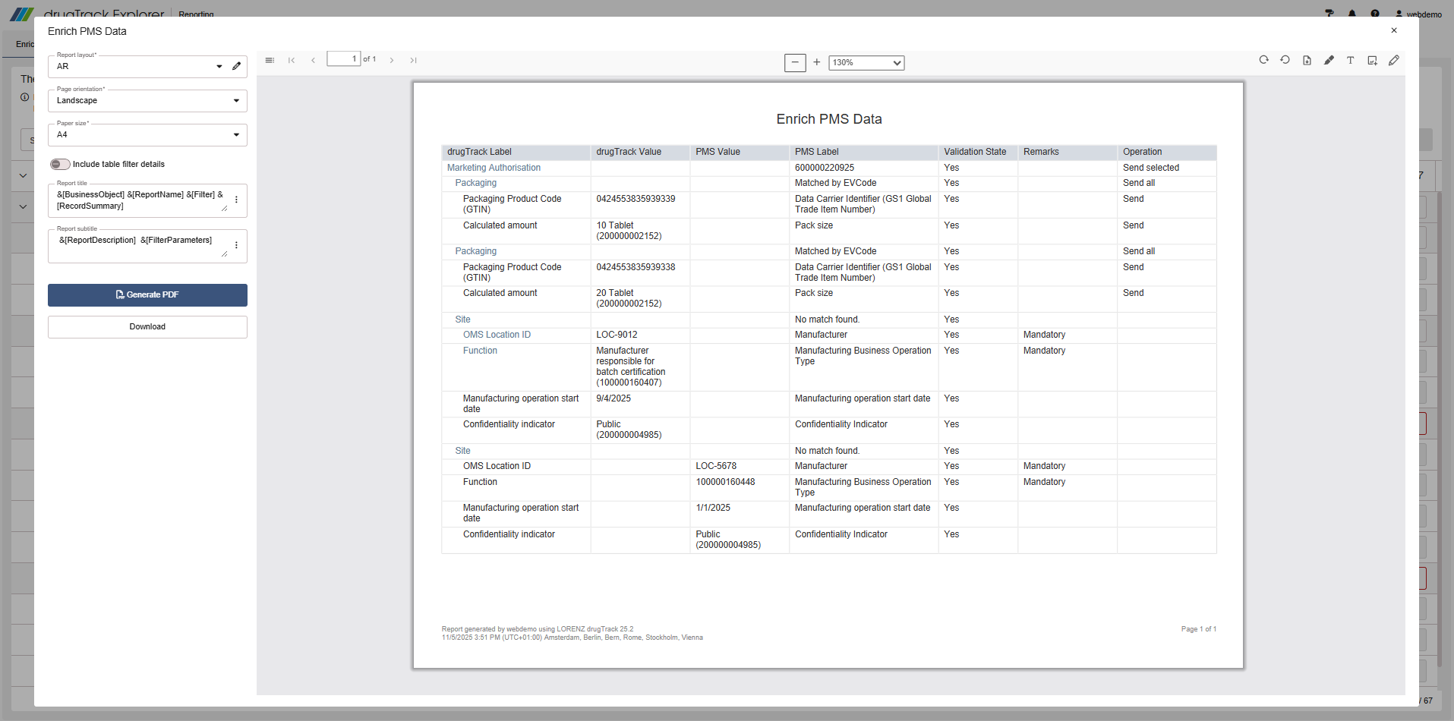Open the Reporting menu
This screenshot has width=1454, height=721.
pos(195,14)
